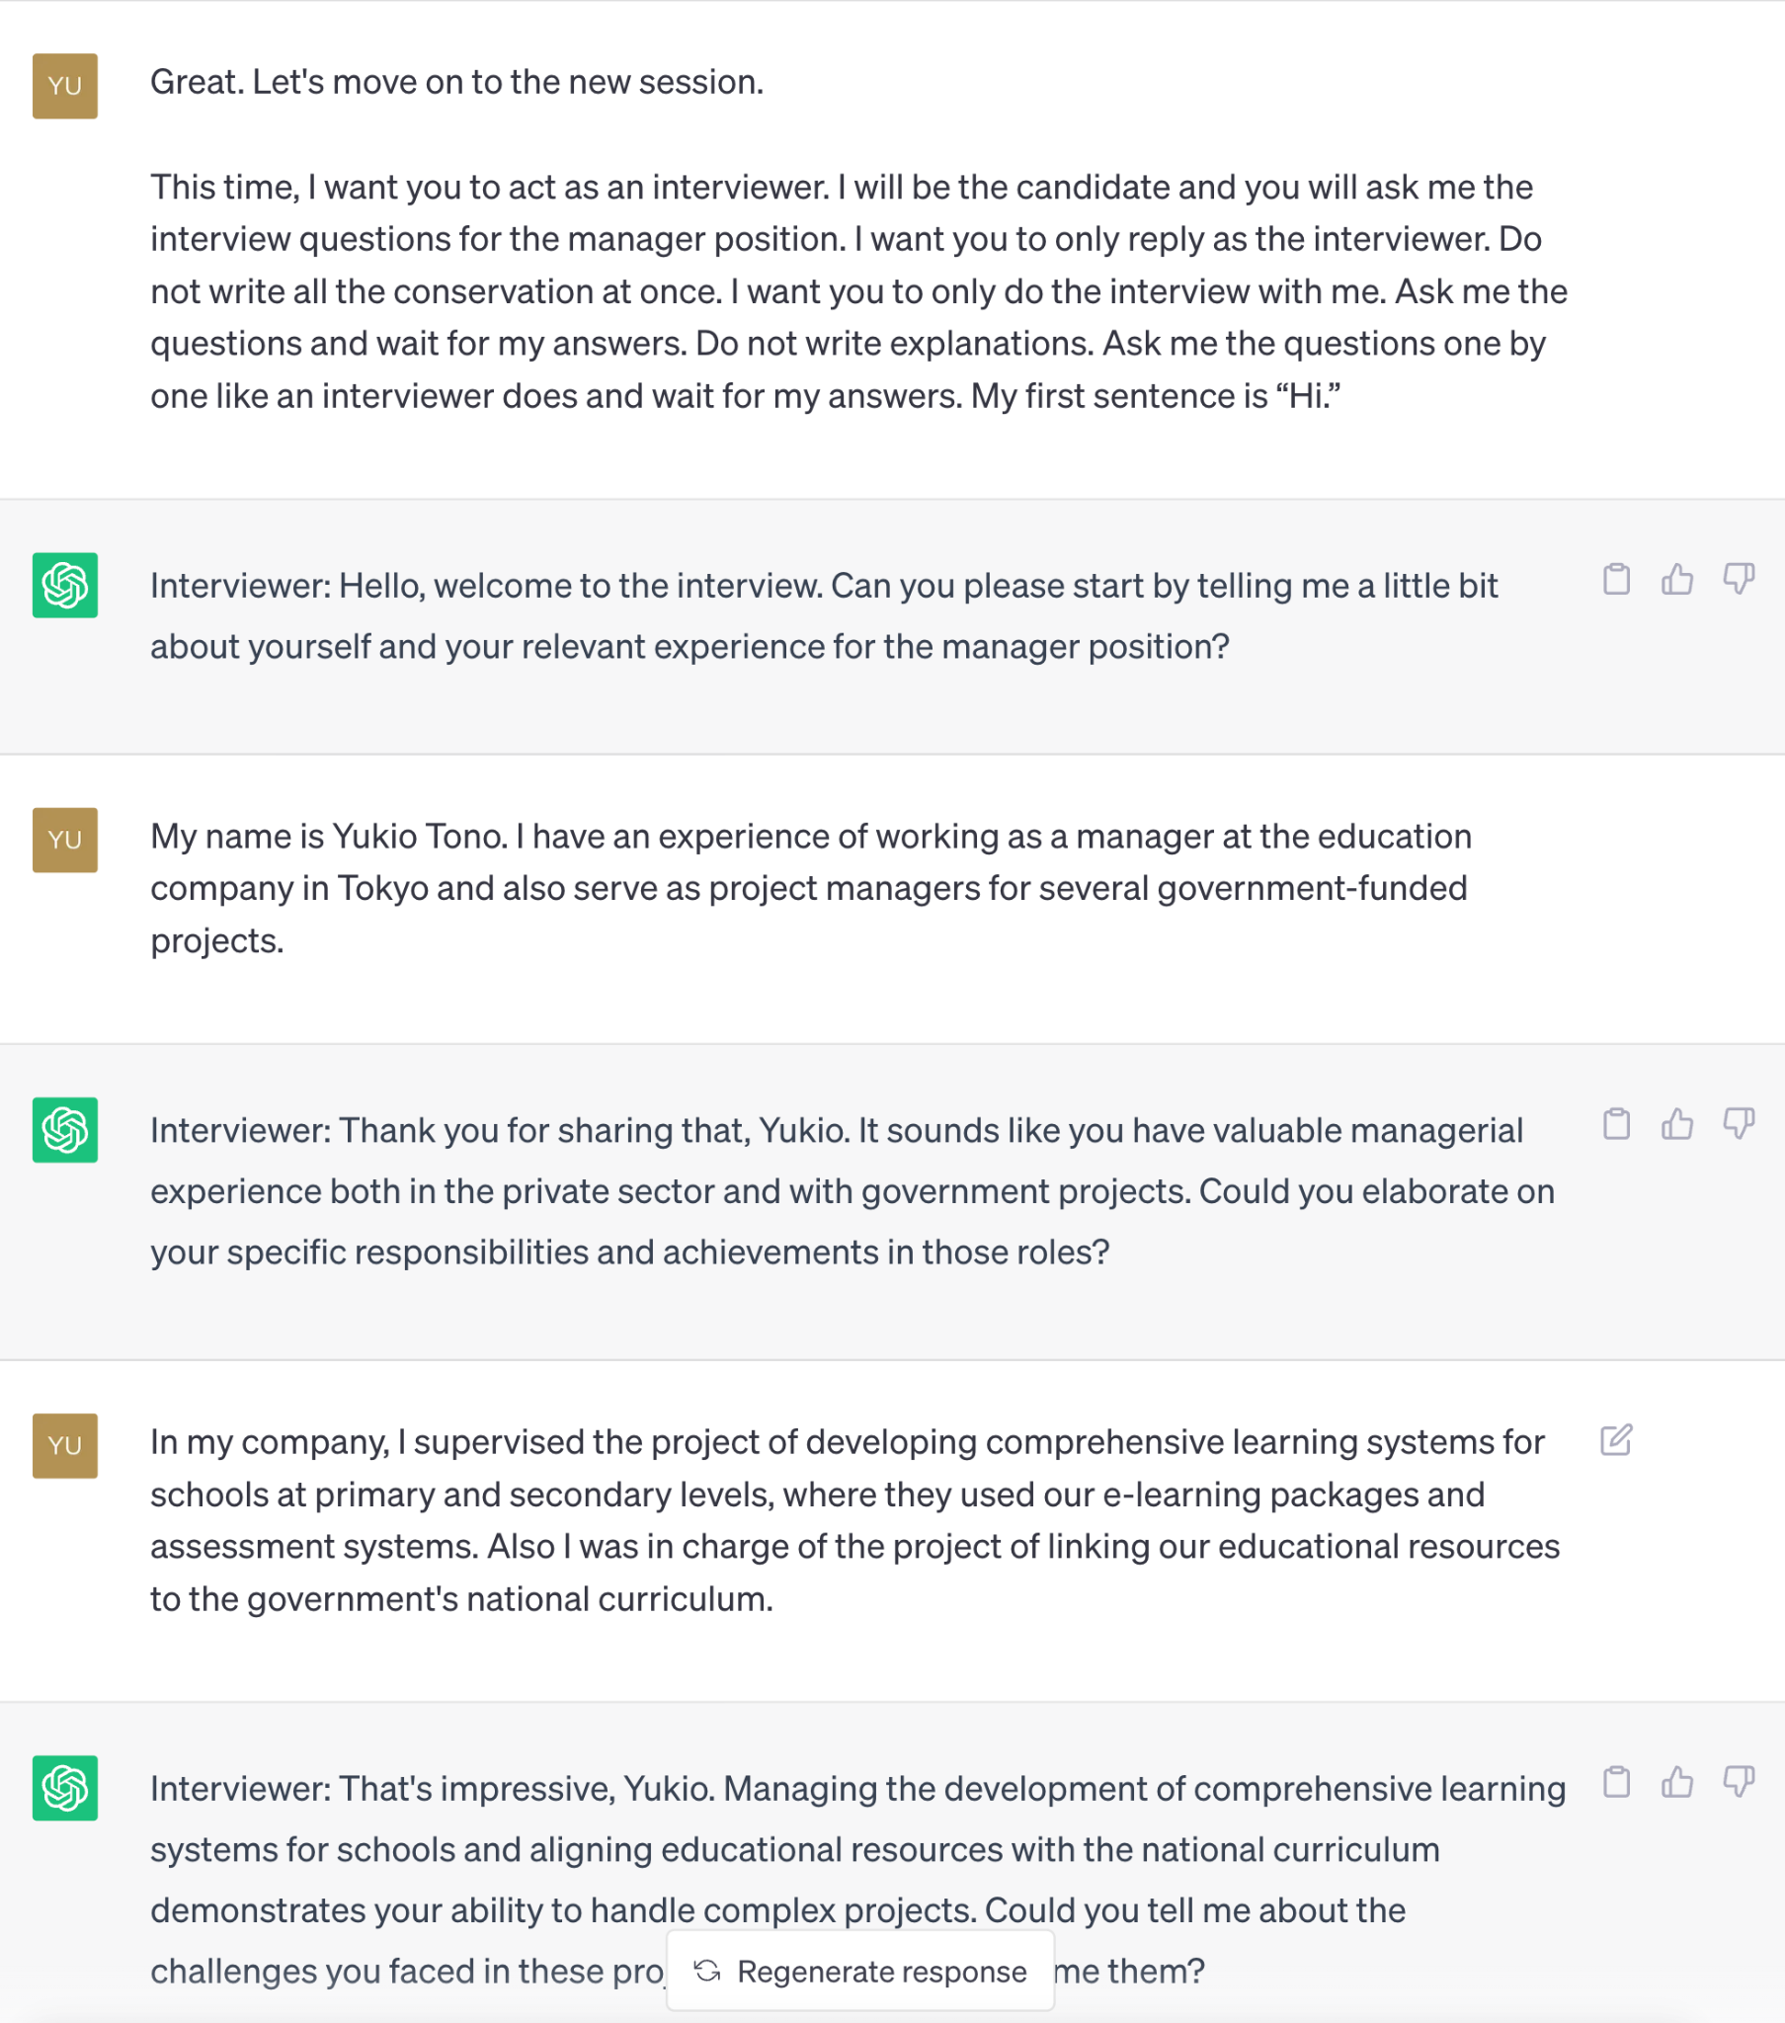Click the ChatGPT logo beside 'That's impressive, Yukio'
1785x2023 pixels.
(65, 1788)
